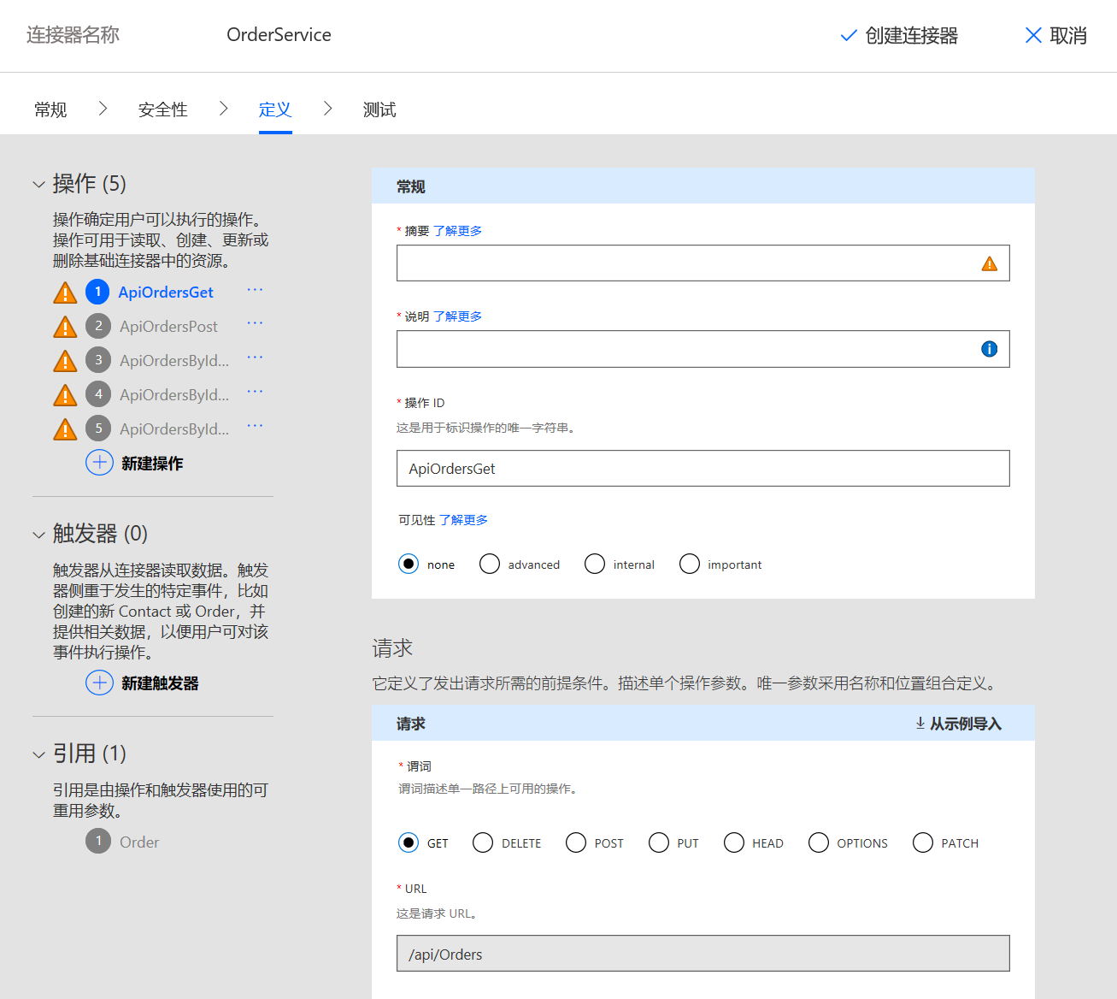Select the POST verb
This screenshot has width=1117, height=999.
click(575, 842)
